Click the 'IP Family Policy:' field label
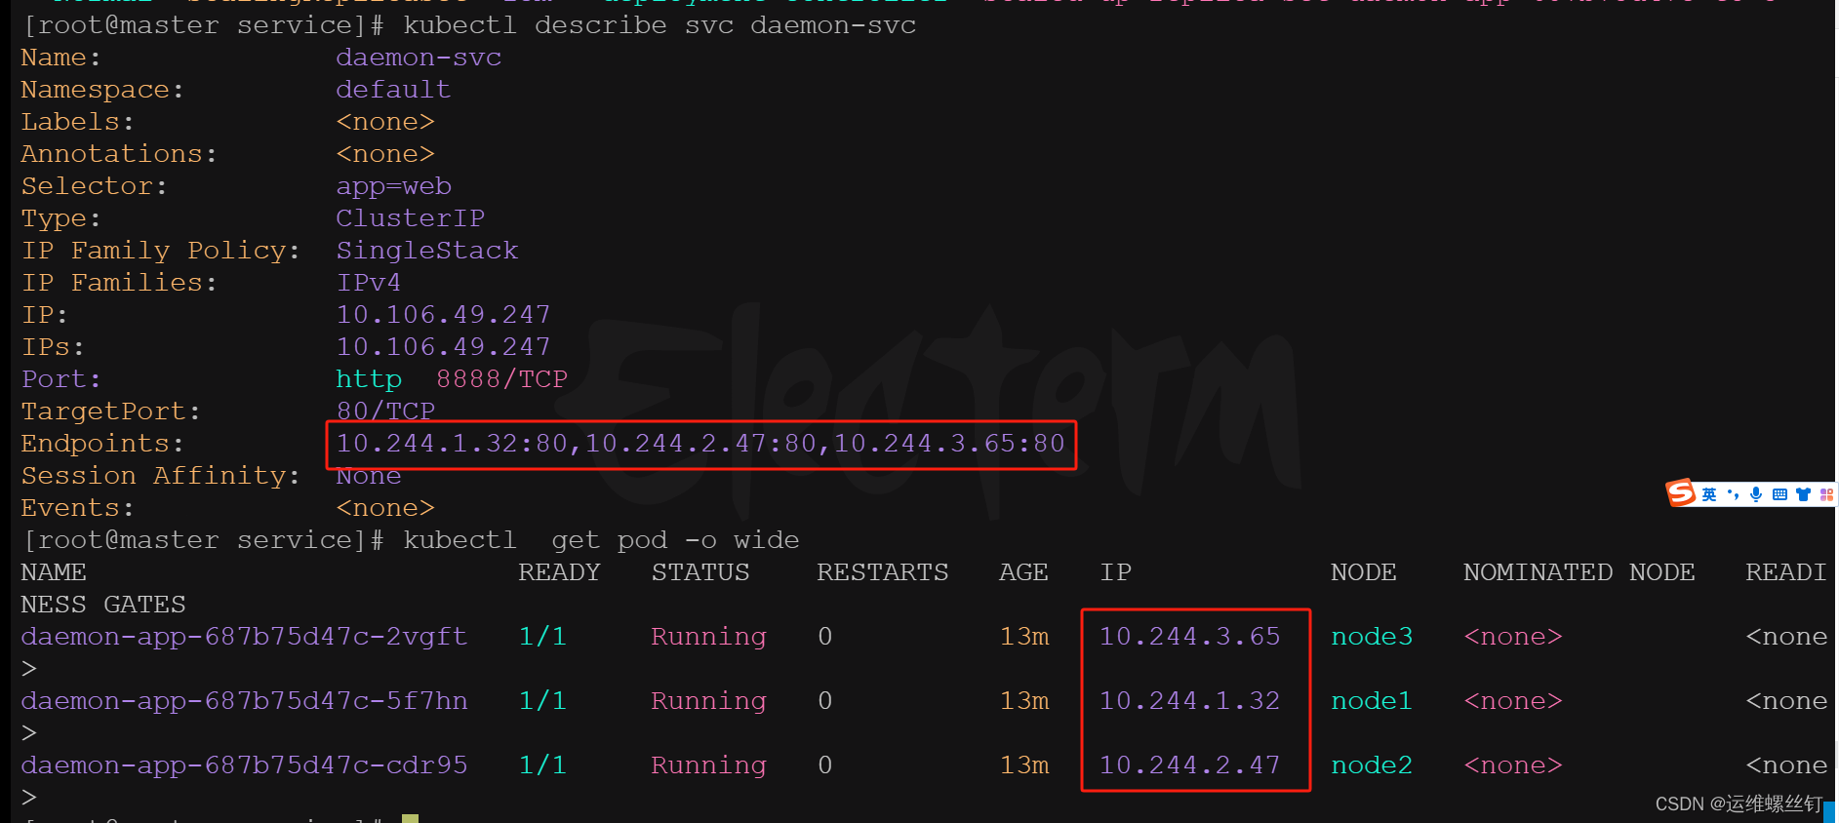Image resolution: width=1839 pixels, height=823 pixels. 161,251
